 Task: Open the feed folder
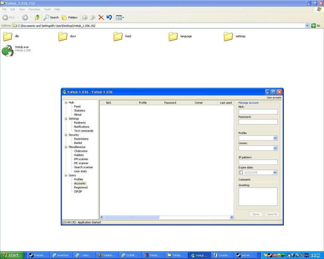[118, 36]
